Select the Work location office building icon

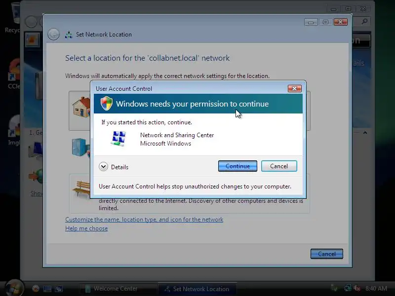(80, 148)
